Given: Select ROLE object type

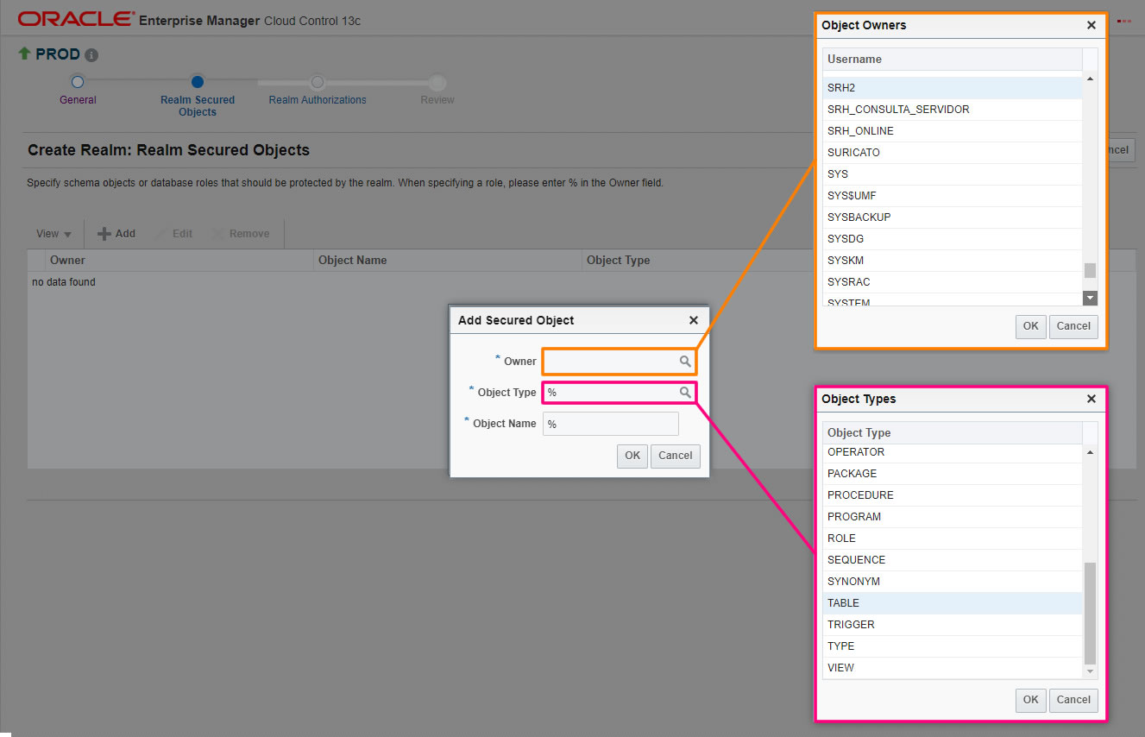Looking at the screenshot, I should [953, 539].
